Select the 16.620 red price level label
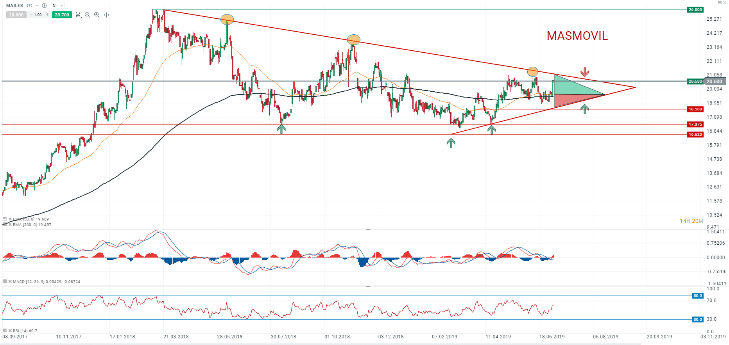The width and height of the screenshot is (729, 345). 695,135
